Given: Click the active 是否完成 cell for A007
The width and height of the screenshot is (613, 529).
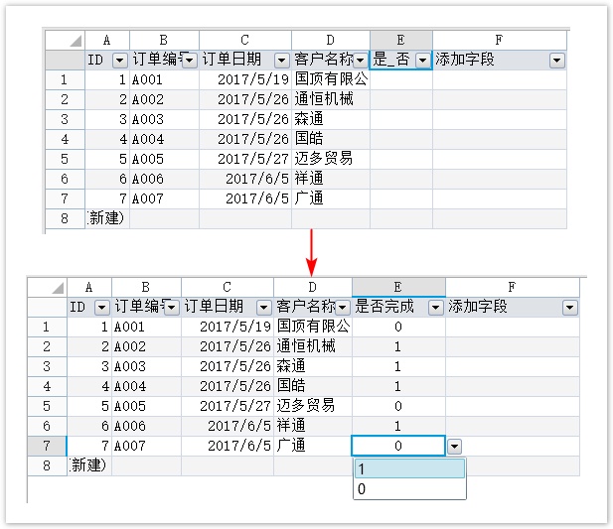Looking at the screenshot, I should pos(397,447).
